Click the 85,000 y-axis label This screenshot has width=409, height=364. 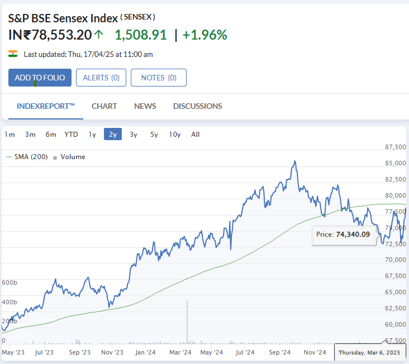[x=396, y=163]
